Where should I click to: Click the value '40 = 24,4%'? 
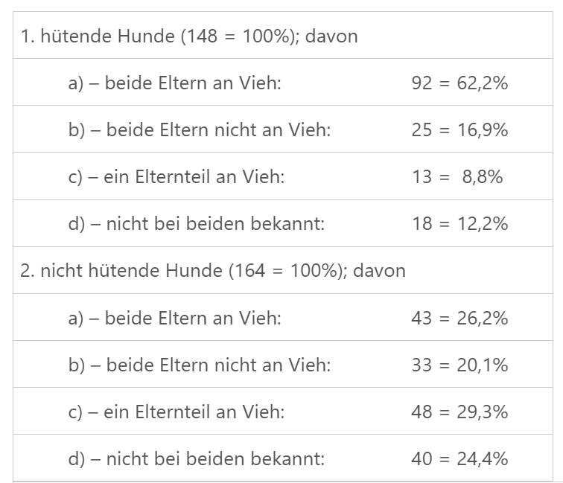[x=459, y=458]
